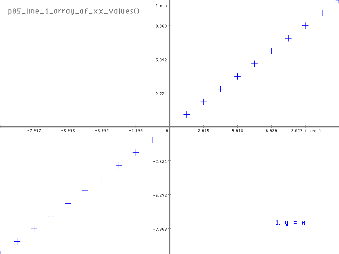This screenshot has height=254, width=339.
Task: Click x-axis tick label 8.023
Action: [297, 131]
